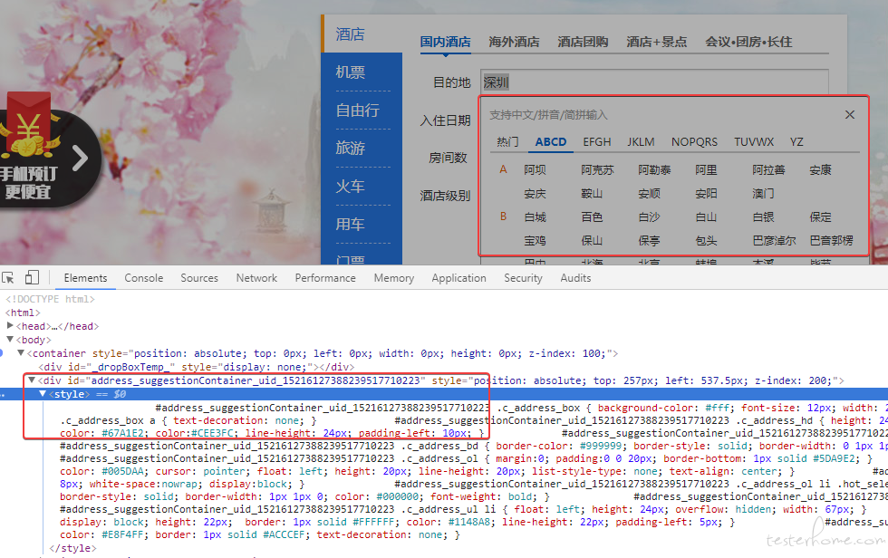Collapse the address_suggestionContainer div node
This screenshot has height=558, width=888.
(x=32, y=380)
